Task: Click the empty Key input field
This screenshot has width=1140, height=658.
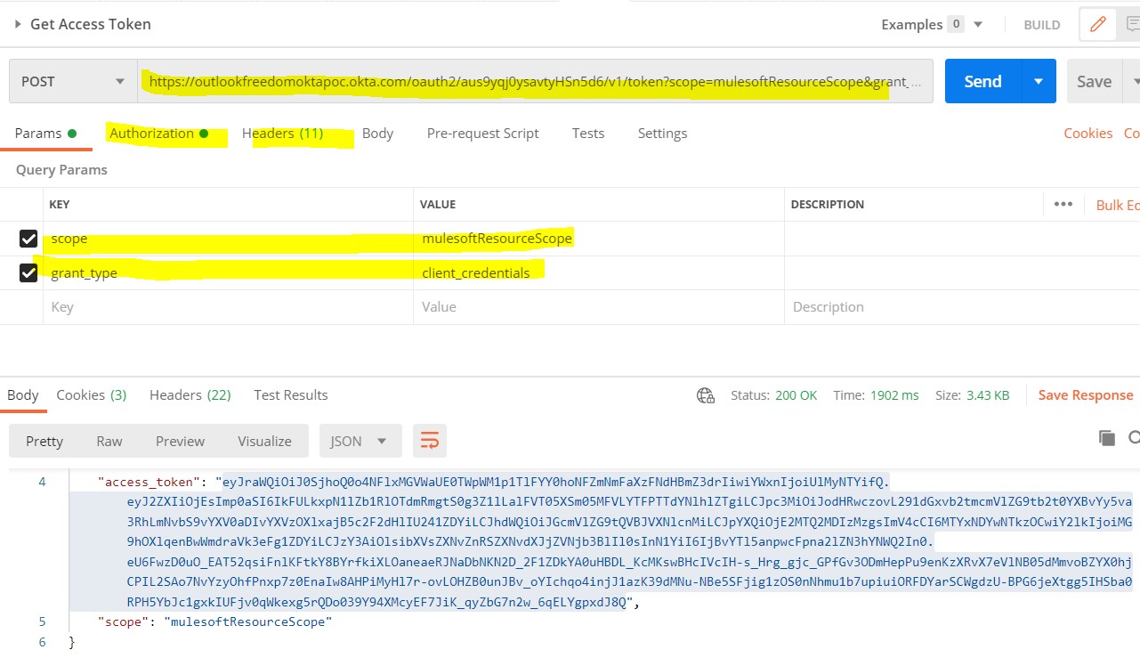Action: pos(228,307)
